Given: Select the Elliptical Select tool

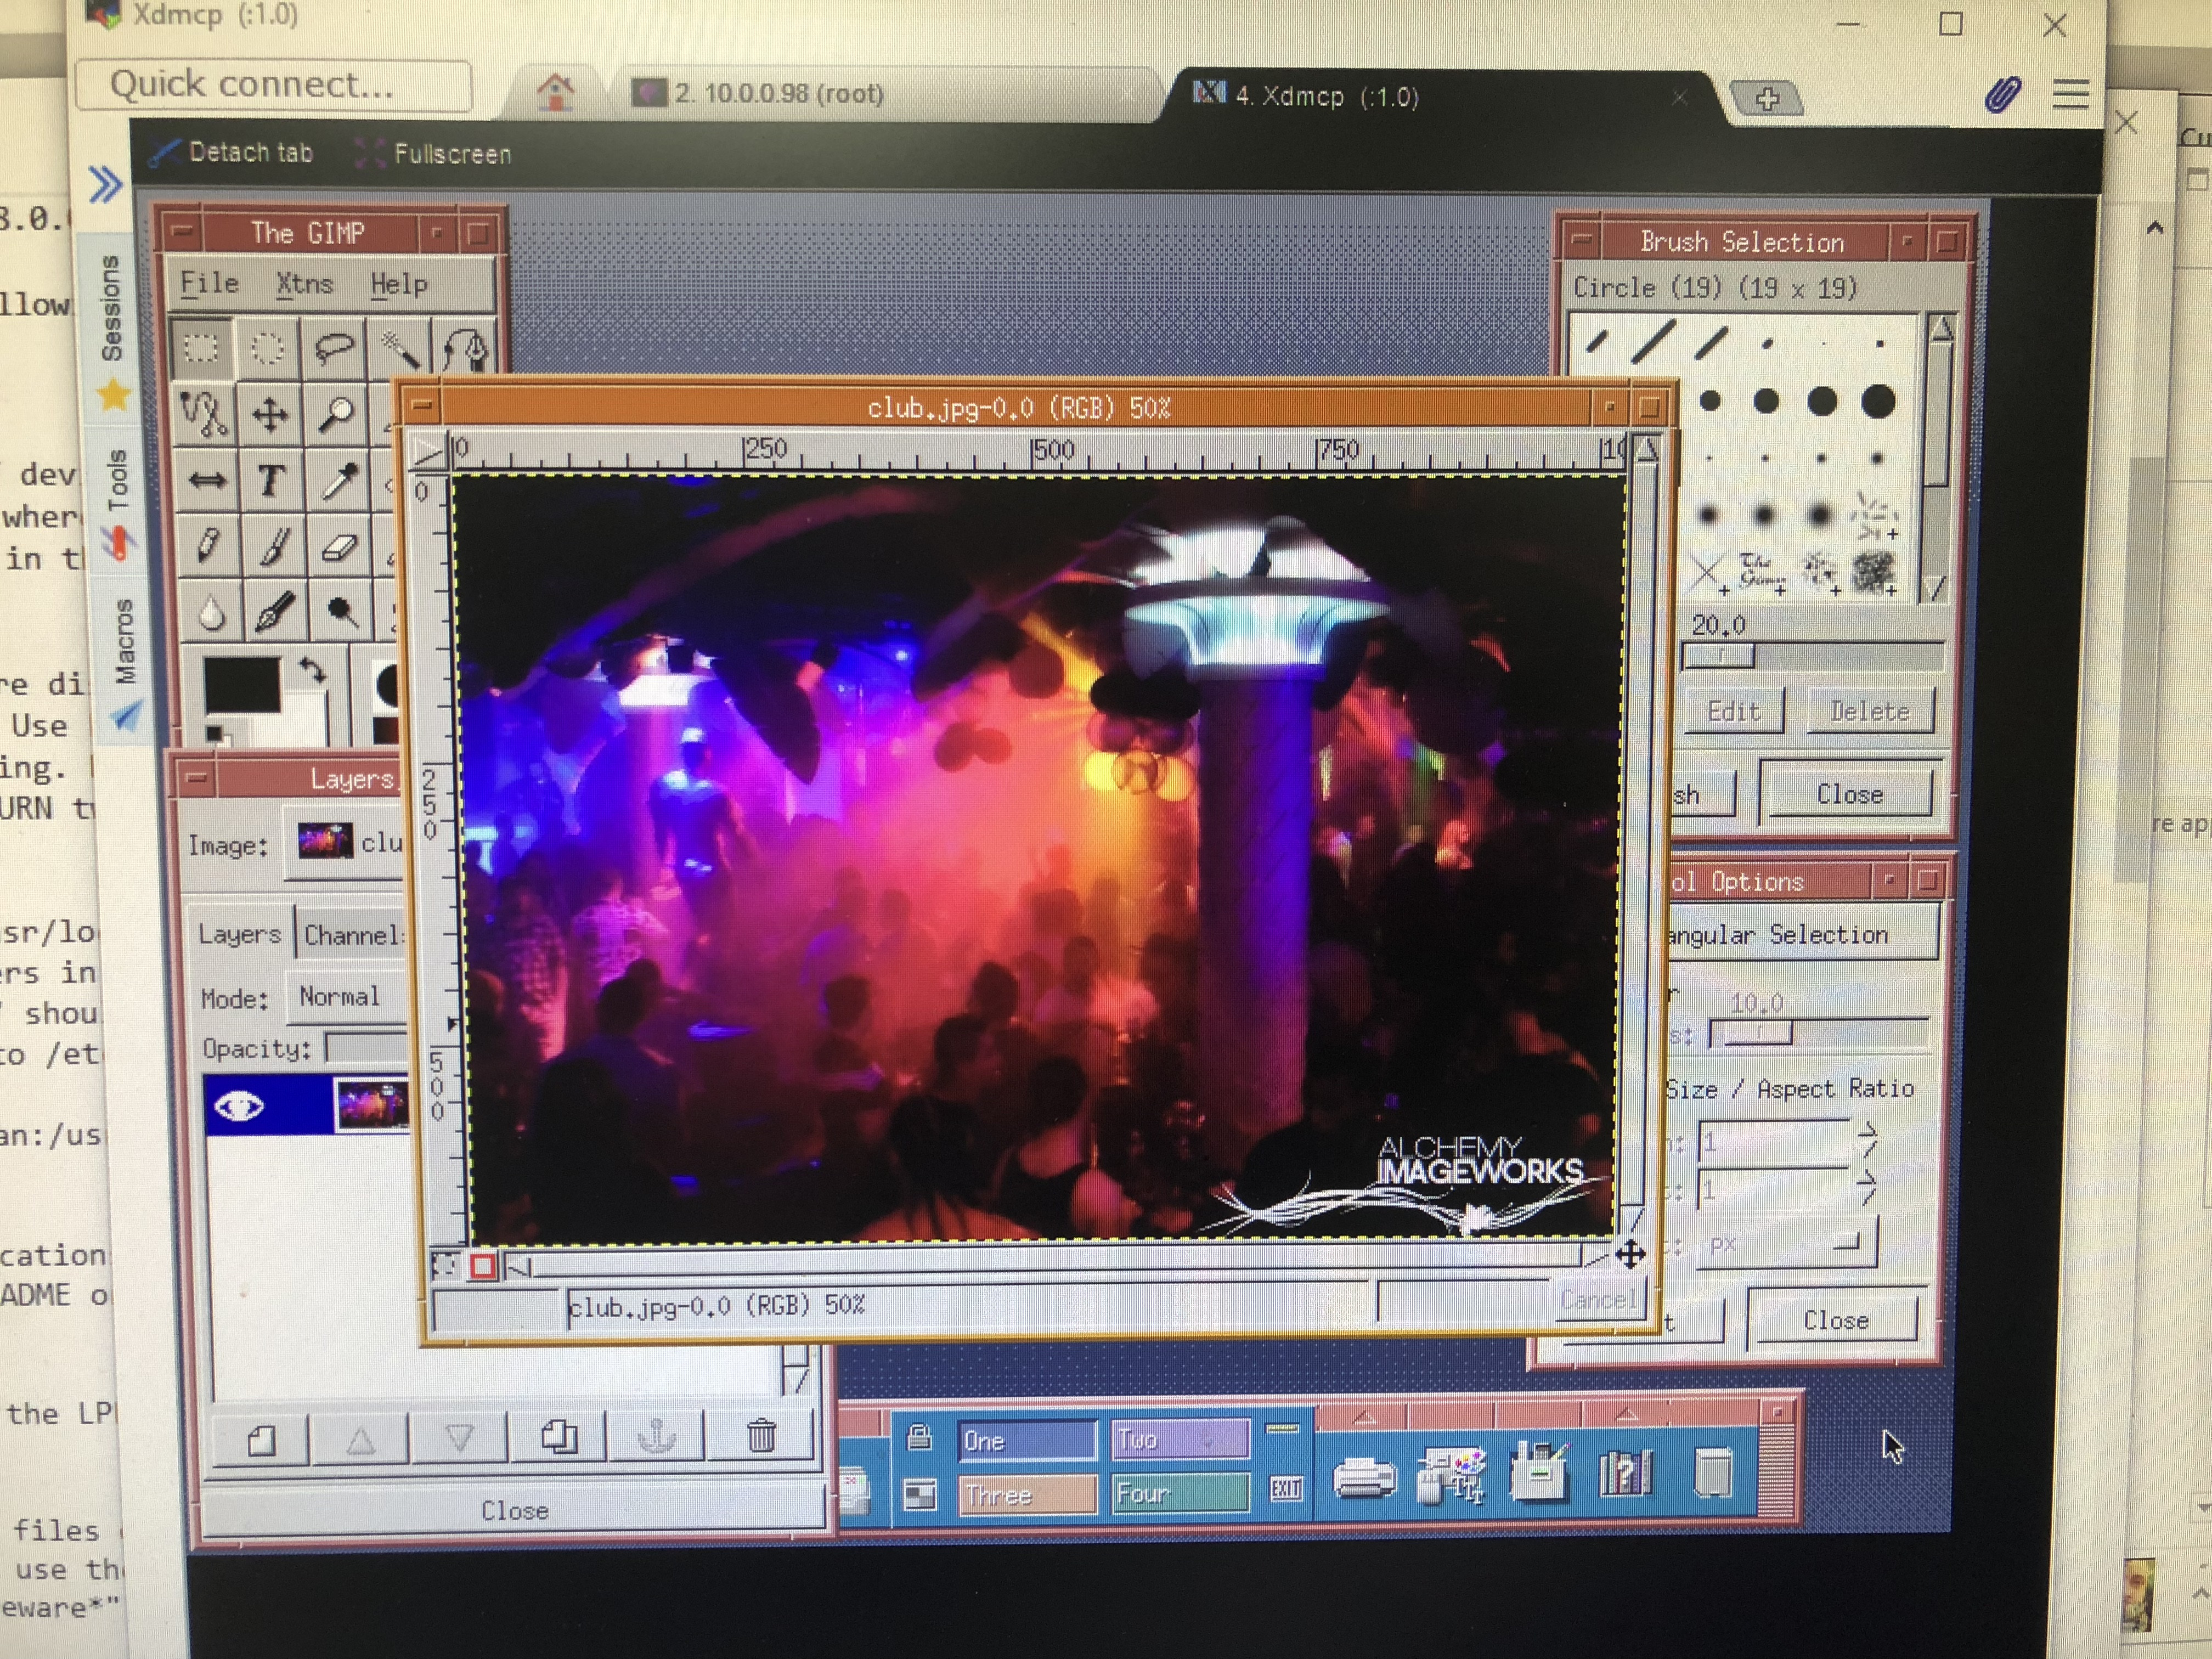Looking at the screenshot, I should tap(267, 348).
